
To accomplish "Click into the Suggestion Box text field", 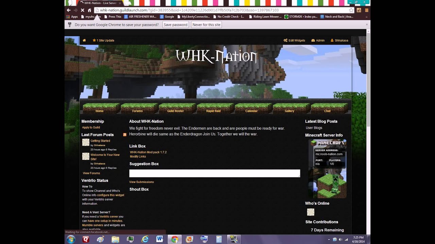I will tap(215, 173).
